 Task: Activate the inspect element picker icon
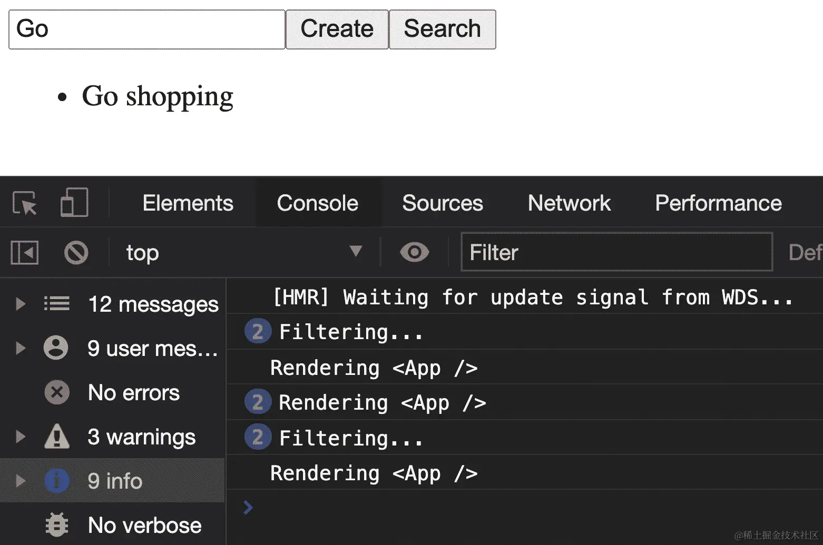25,203
